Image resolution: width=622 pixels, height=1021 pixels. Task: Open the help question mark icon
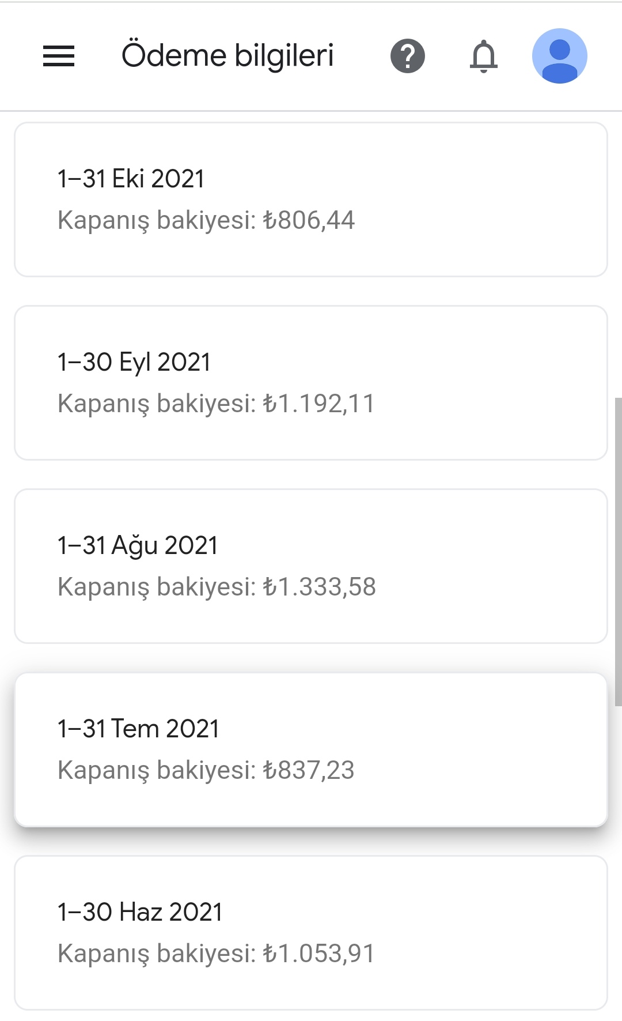tap(408, 56)
